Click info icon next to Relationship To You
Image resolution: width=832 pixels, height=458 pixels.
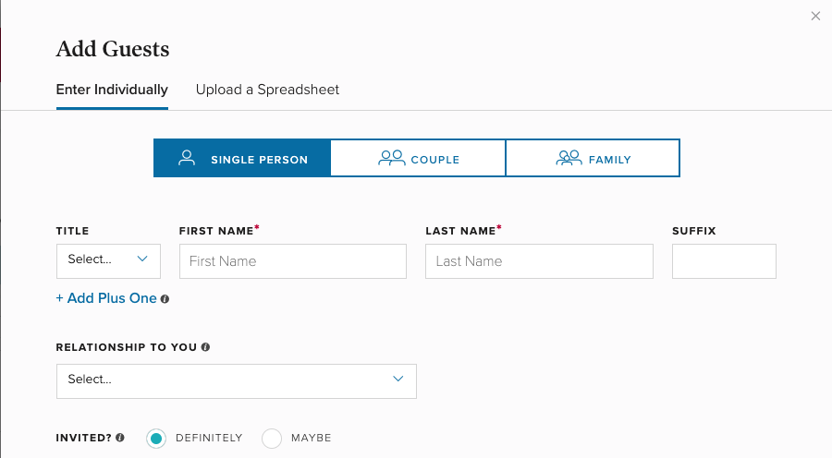205,347
